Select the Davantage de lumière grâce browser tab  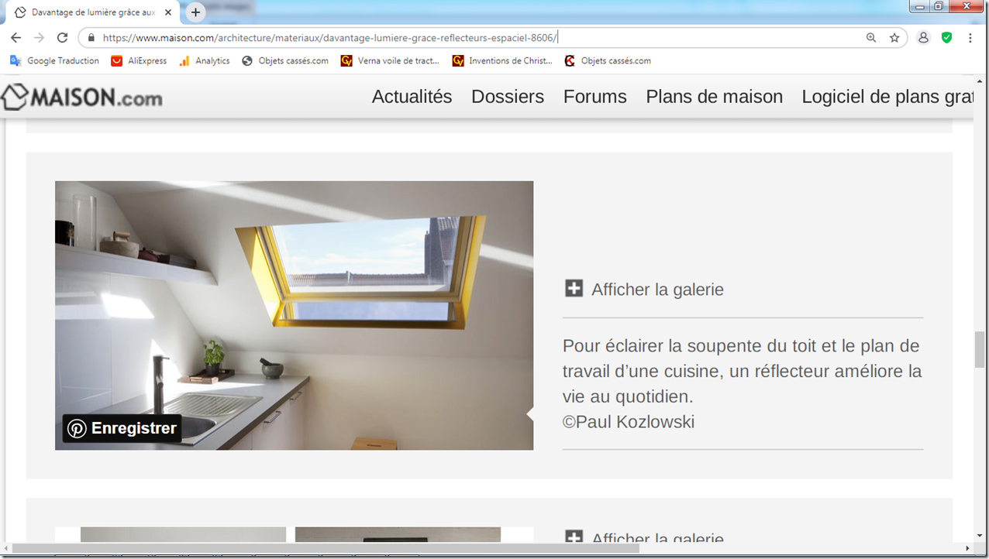click(x=93, y=12)
